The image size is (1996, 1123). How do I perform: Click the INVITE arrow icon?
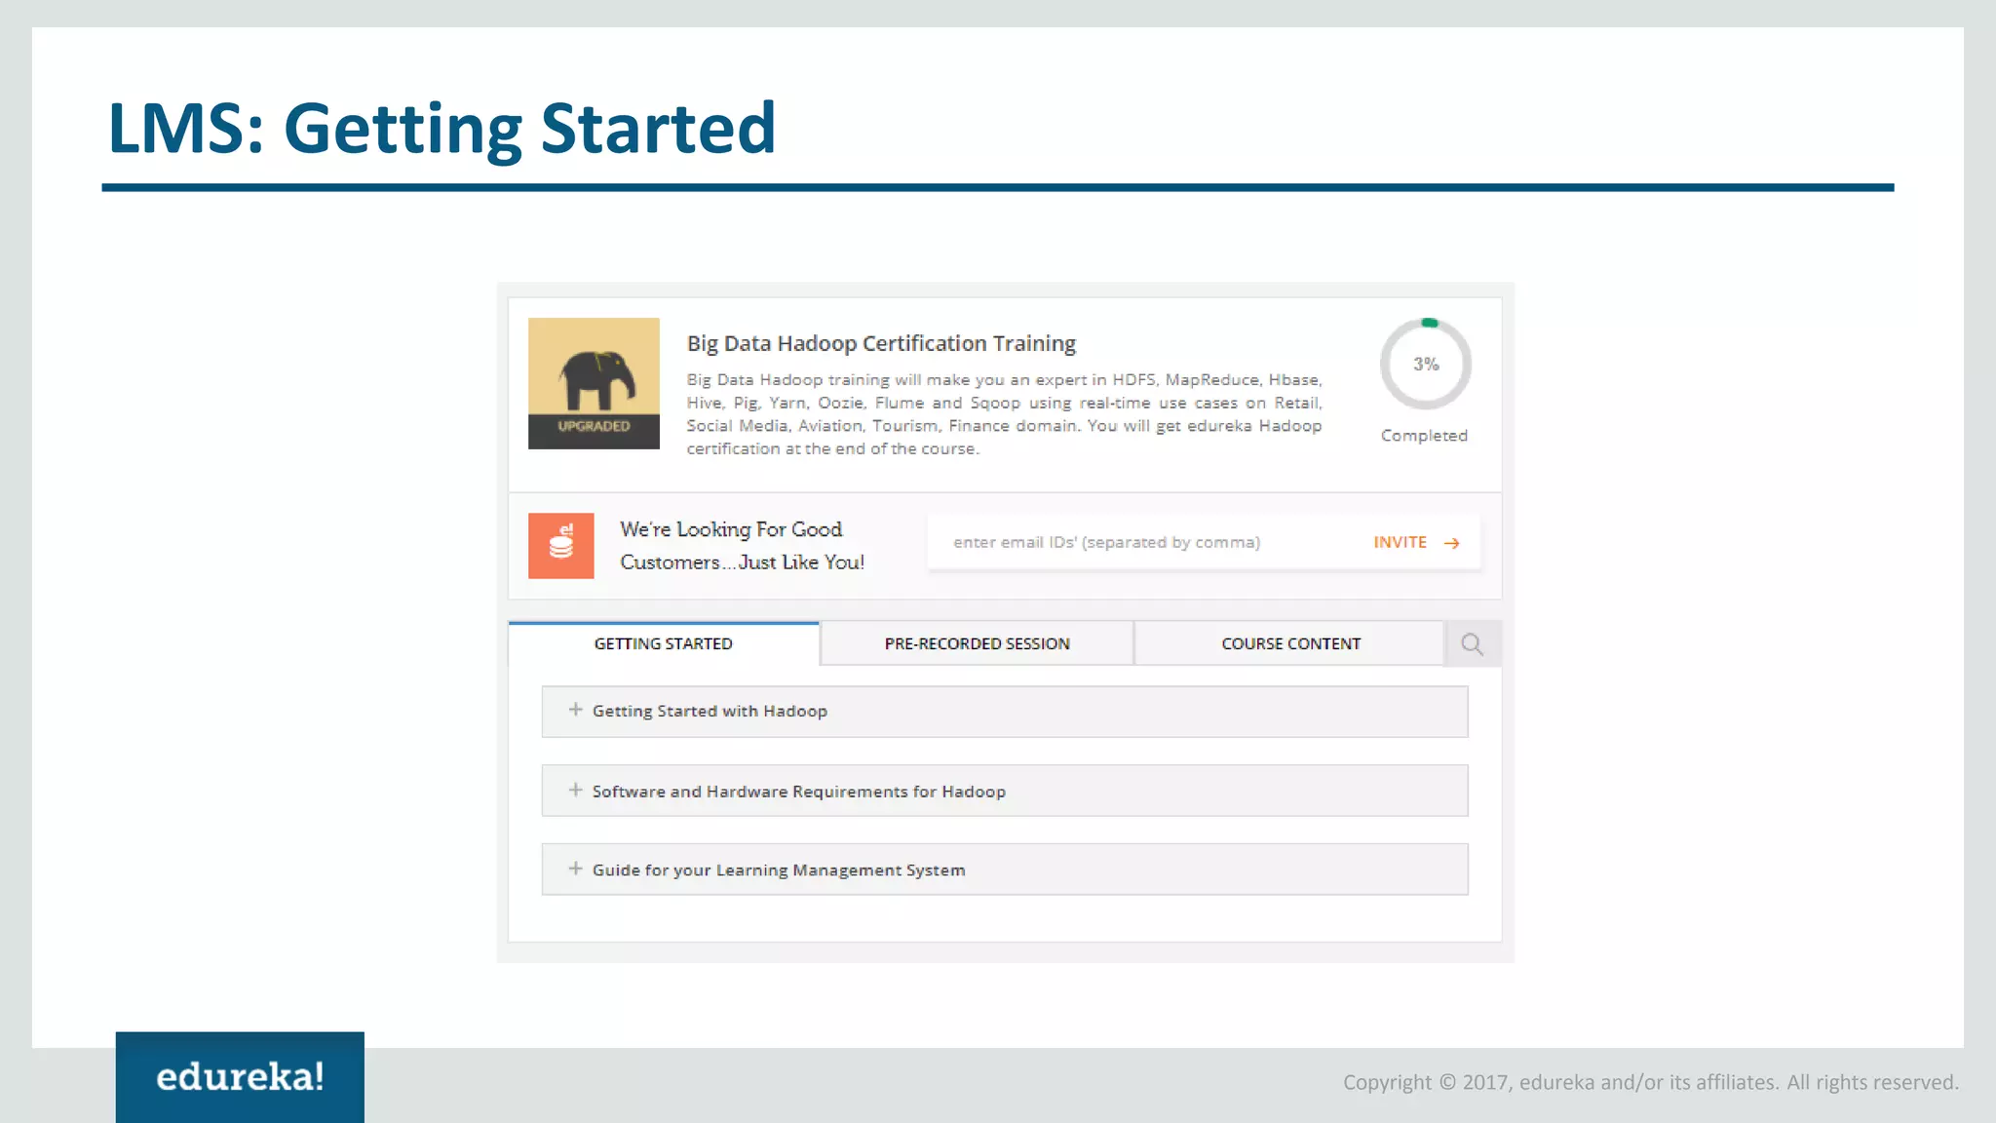pos(1451,543)
